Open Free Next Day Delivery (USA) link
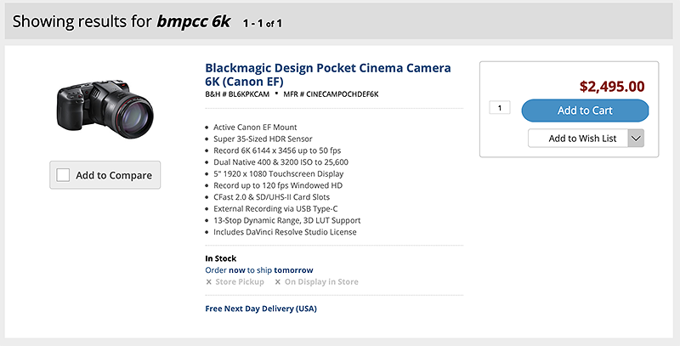 click(261, 309)
